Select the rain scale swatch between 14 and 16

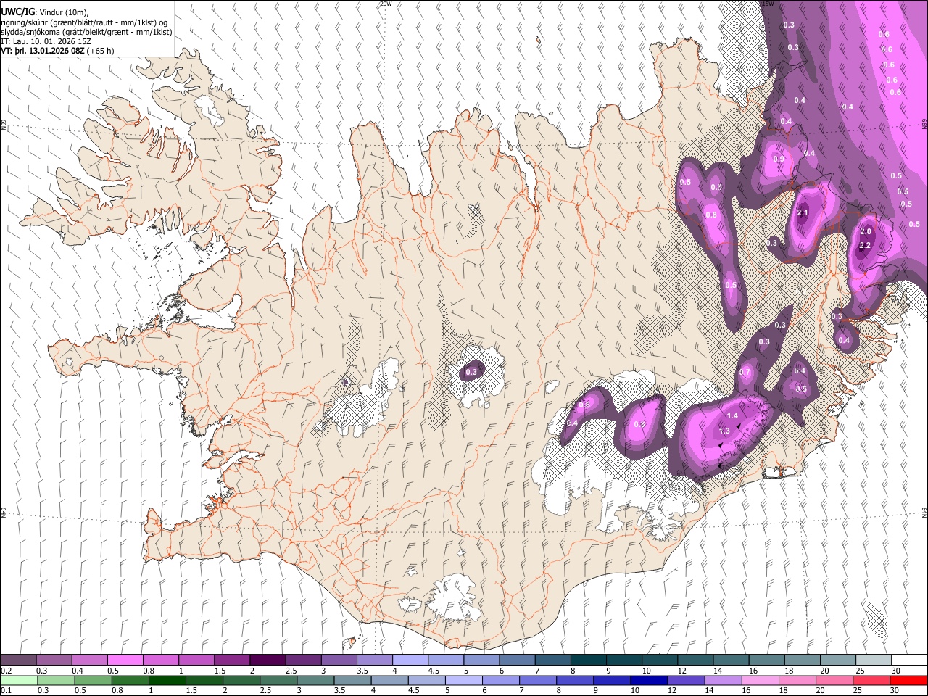click(723, 680)
